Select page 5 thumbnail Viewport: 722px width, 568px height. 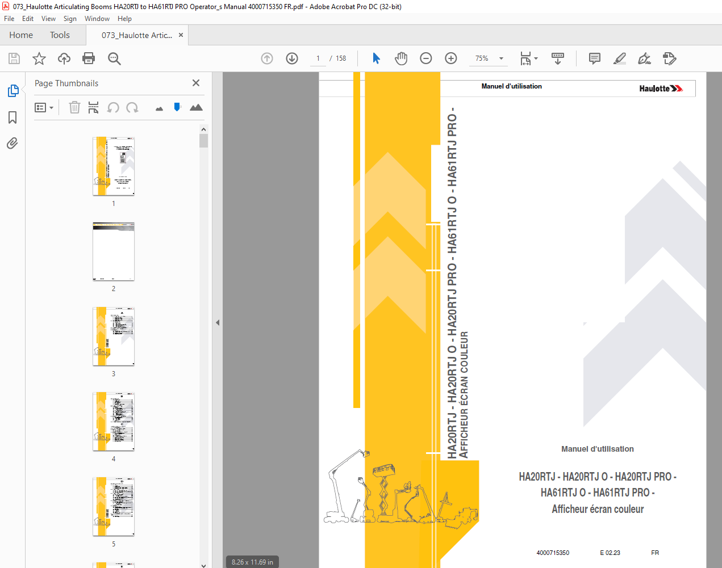(114, 507)
